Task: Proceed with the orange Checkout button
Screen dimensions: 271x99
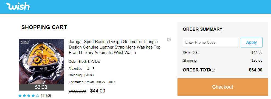Action: click(223, 87)
